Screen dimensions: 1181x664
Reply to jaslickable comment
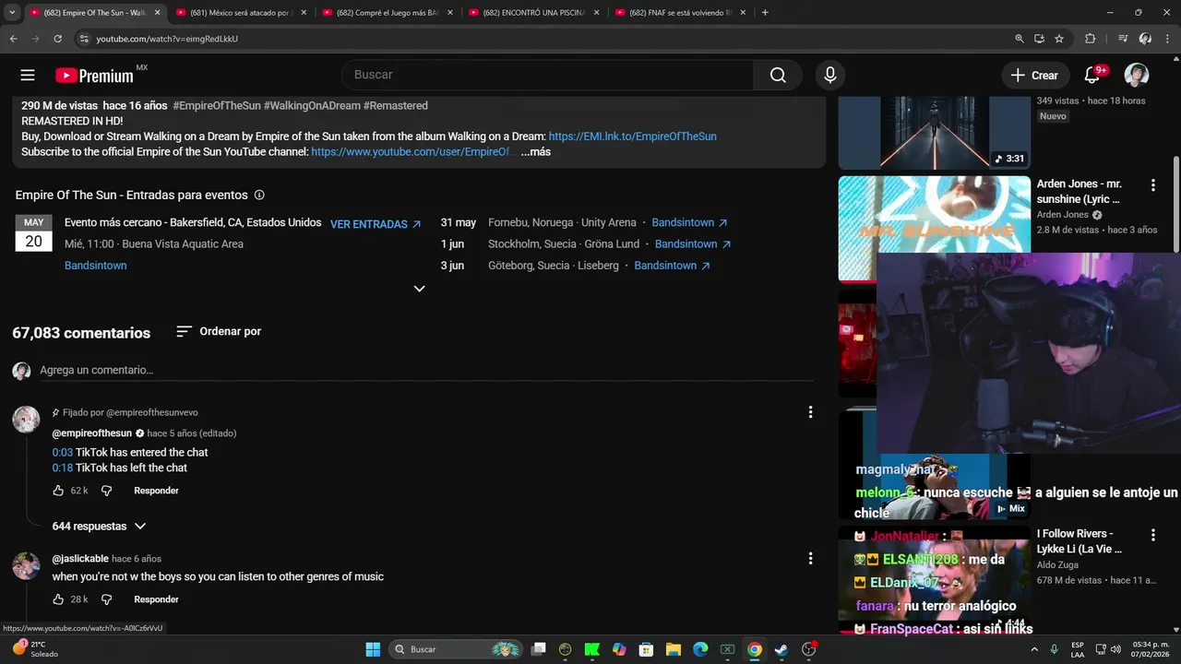pos(156,599)
